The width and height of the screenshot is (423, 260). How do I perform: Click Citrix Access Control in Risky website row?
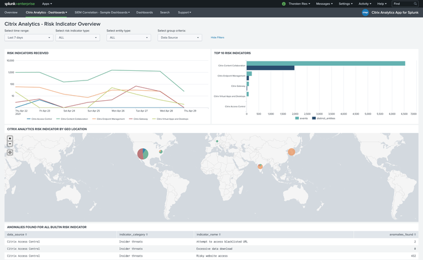[x=23, y=256]
